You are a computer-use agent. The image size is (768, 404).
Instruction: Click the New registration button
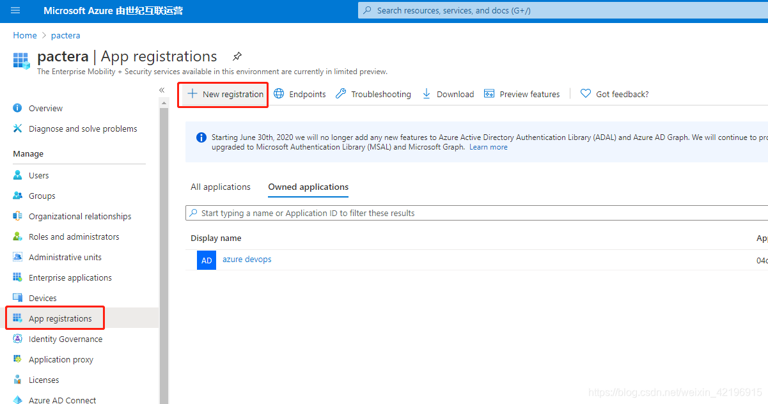pyautogui.click(x=223, y=95)
